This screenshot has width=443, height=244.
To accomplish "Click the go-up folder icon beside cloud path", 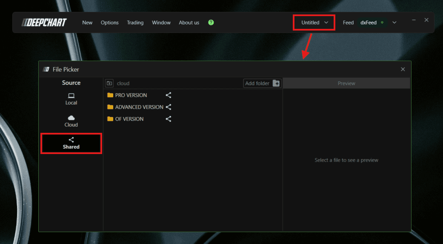I will [109, 84].
